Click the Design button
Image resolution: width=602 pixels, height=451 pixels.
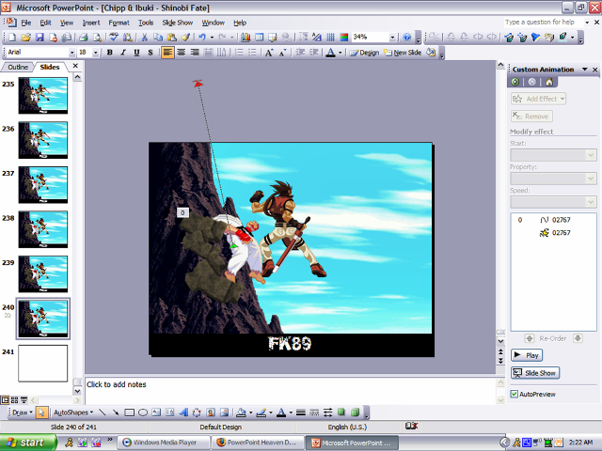click(364, 53)
